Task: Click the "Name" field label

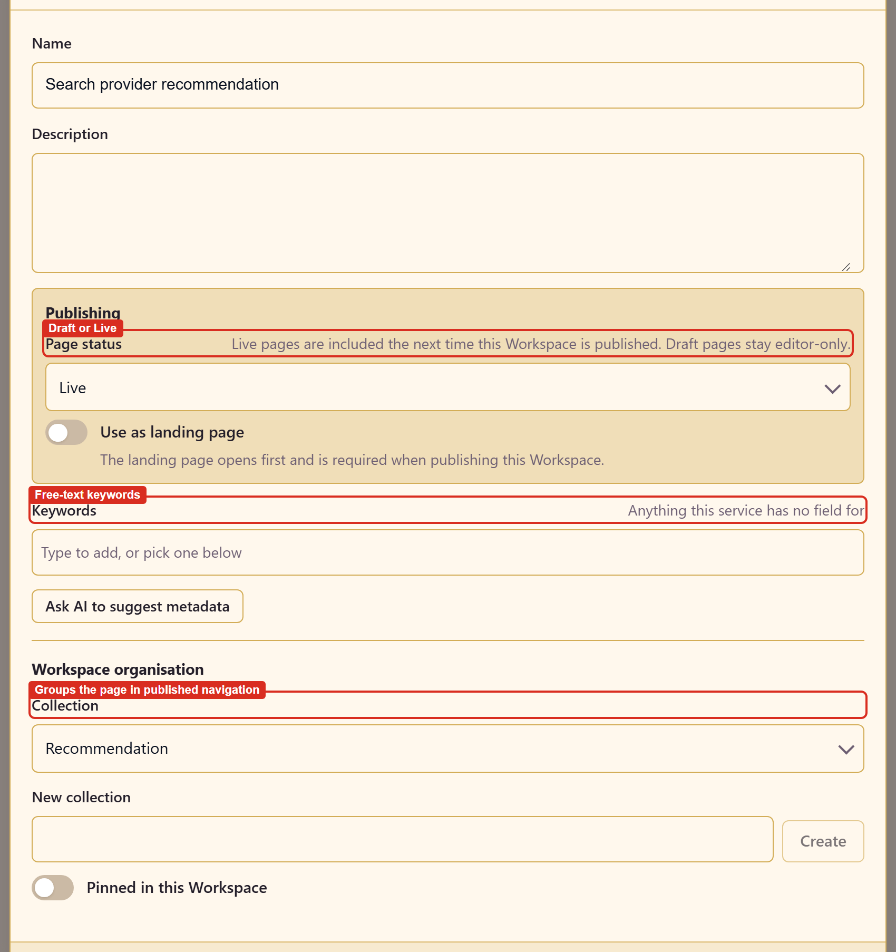Action: (x=52, y=44)
